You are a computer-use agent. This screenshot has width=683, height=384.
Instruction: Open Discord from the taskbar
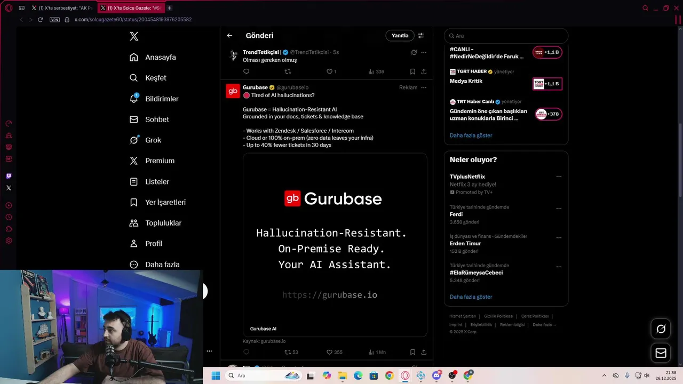[436, 375]
